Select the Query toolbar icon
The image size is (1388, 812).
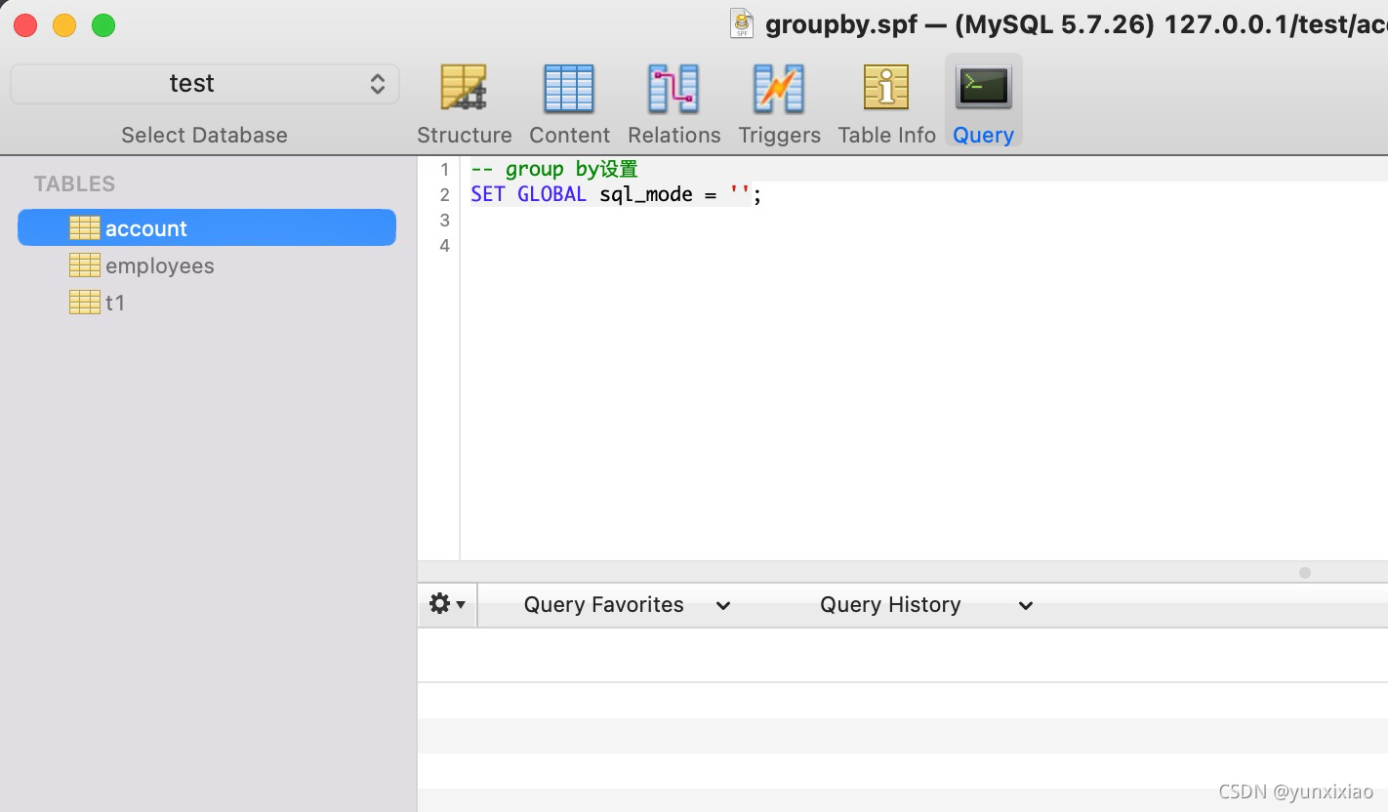(x=983, y=98)
